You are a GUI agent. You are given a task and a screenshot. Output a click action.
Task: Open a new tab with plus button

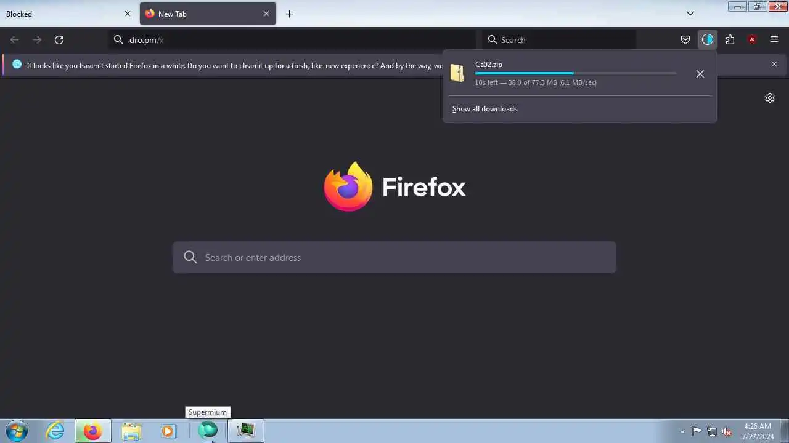pyautogui.click(x=290, y=14)
